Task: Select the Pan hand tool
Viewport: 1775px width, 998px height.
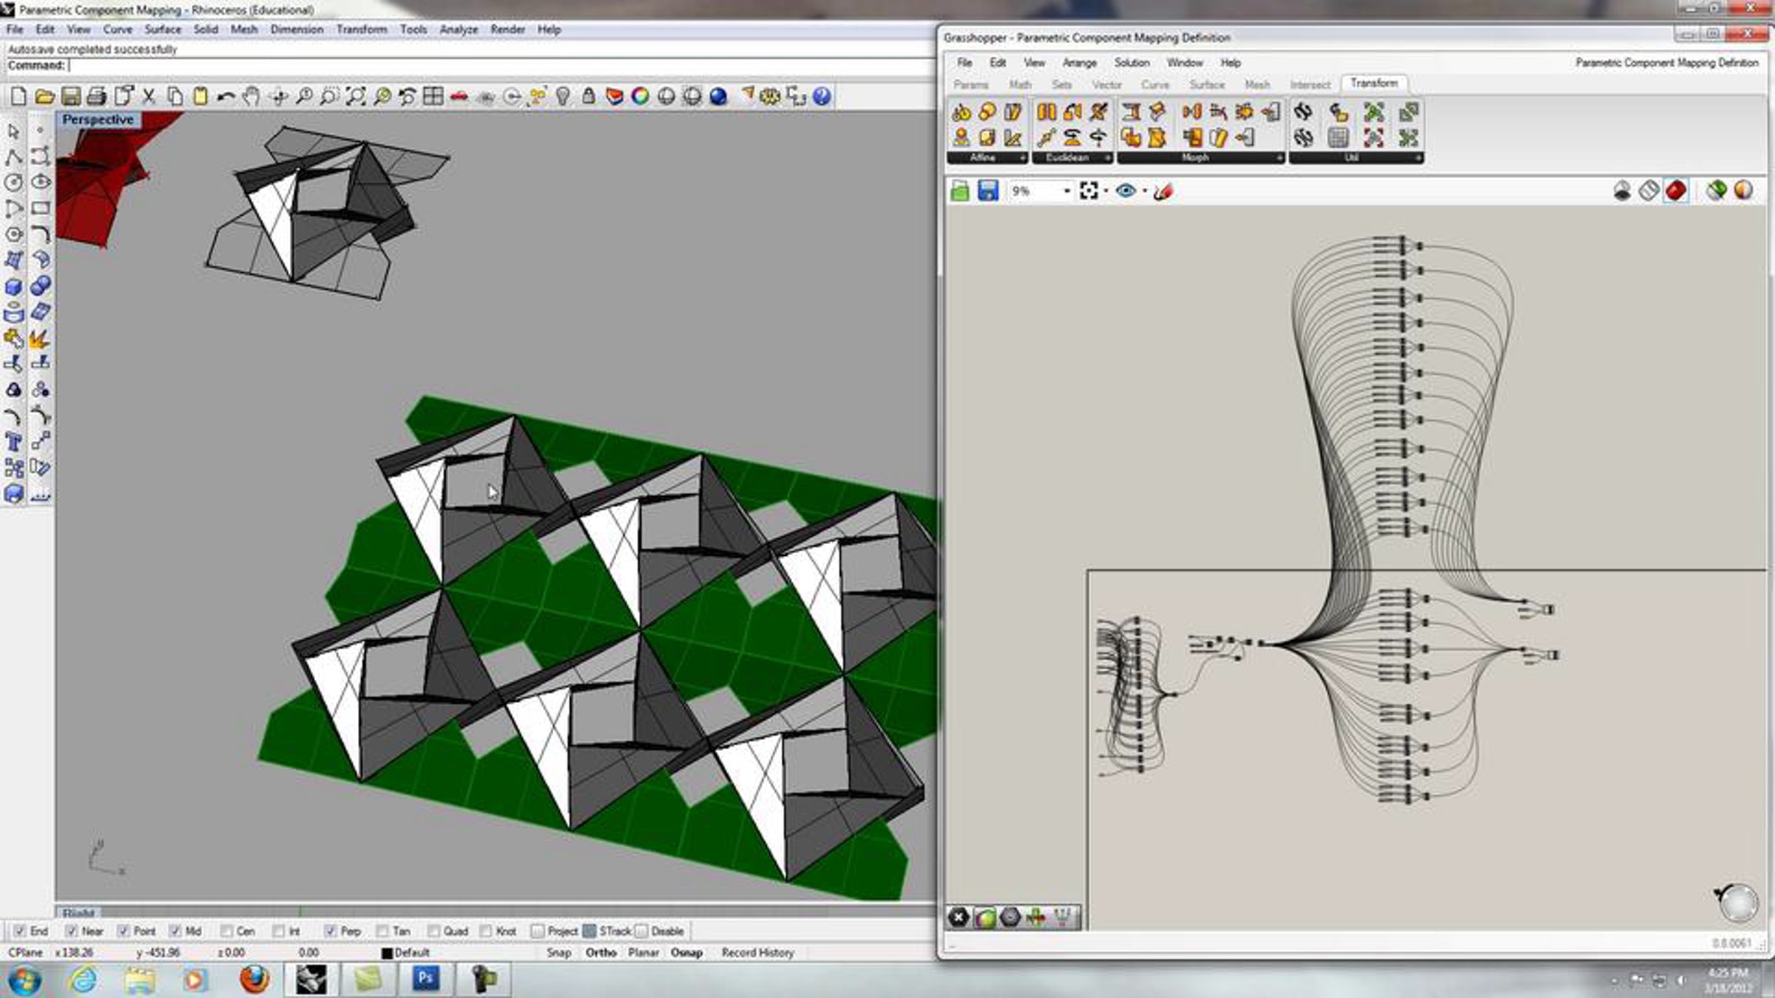Action: pos(251,97)
